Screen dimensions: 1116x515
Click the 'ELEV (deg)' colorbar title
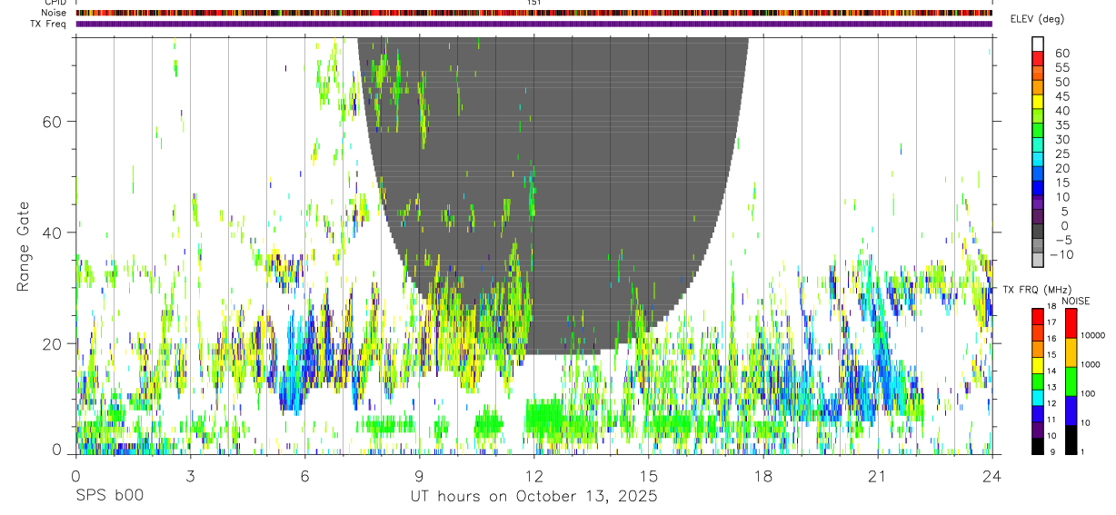(1037, 19)
